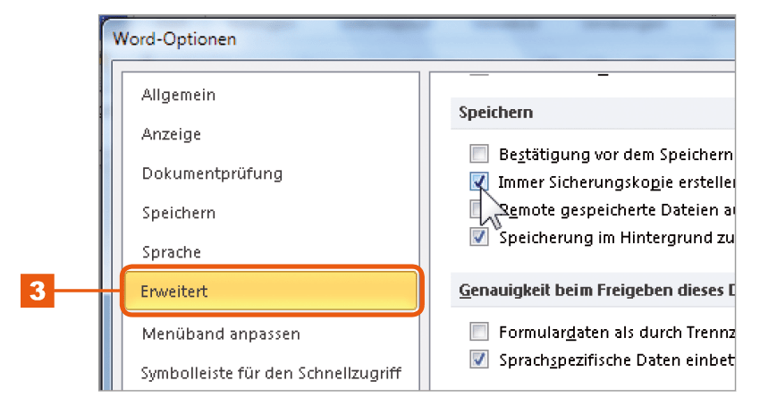The height and width of the screenshot is (406, 760).
Task: Select the Sprache category
Action: pos(171,252)
